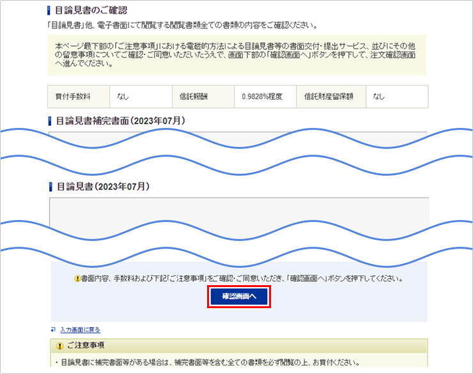Click the warning icon before 書面内容 notice
Viewport: 473px width, 374px height.
[77, 279]
